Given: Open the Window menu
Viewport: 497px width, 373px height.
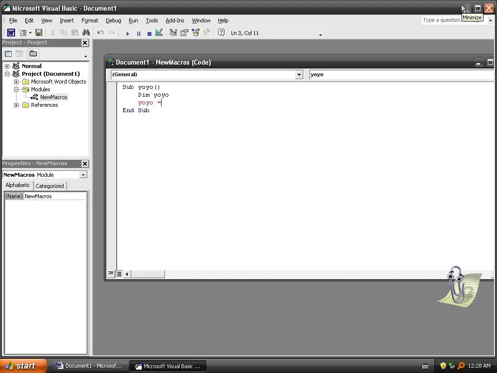Looking at the screenshot, I should [x=201, y=20].
